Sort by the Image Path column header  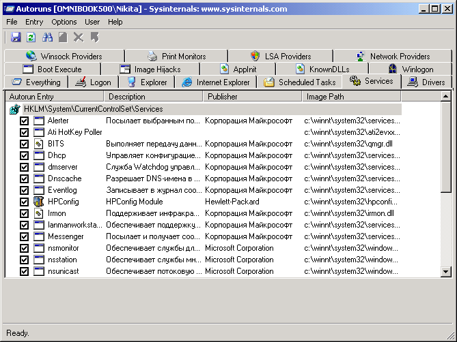click(x=351, y=97)
